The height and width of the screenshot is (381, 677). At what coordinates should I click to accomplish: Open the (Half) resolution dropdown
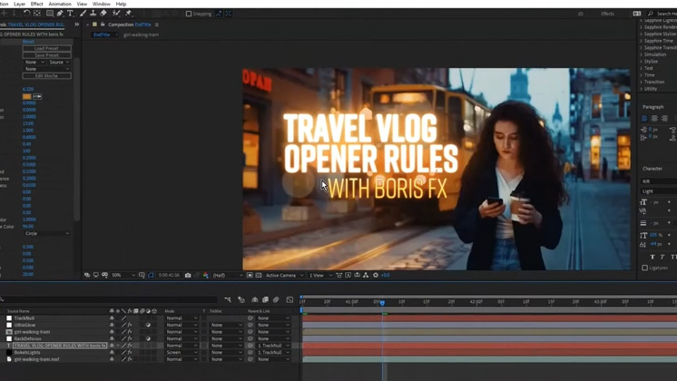click(x=228, y=275)
